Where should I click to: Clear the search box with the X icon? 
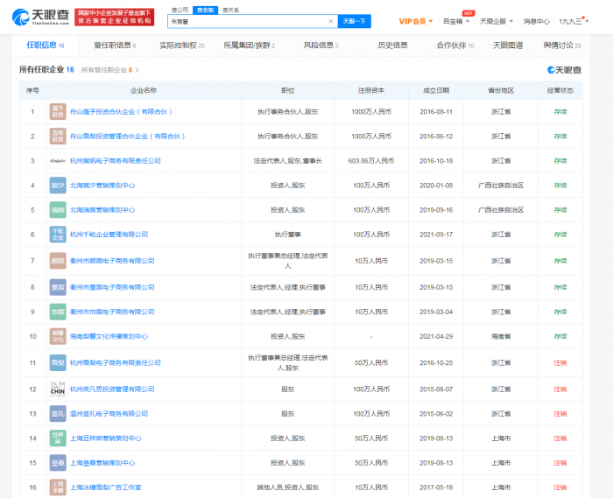pos(330,21)
